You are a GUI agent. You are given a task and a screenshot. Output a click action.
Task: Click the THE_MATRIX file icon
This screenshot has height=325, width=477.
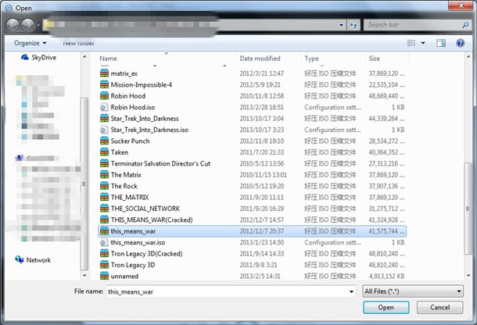(x=104, y=197)
